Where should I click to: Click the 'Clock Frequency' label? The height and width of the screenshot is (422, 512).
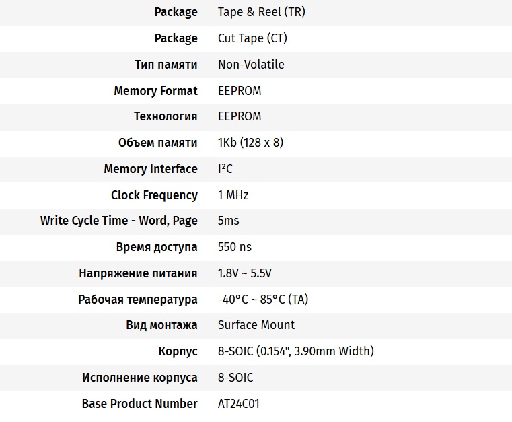tap(154, 195)
